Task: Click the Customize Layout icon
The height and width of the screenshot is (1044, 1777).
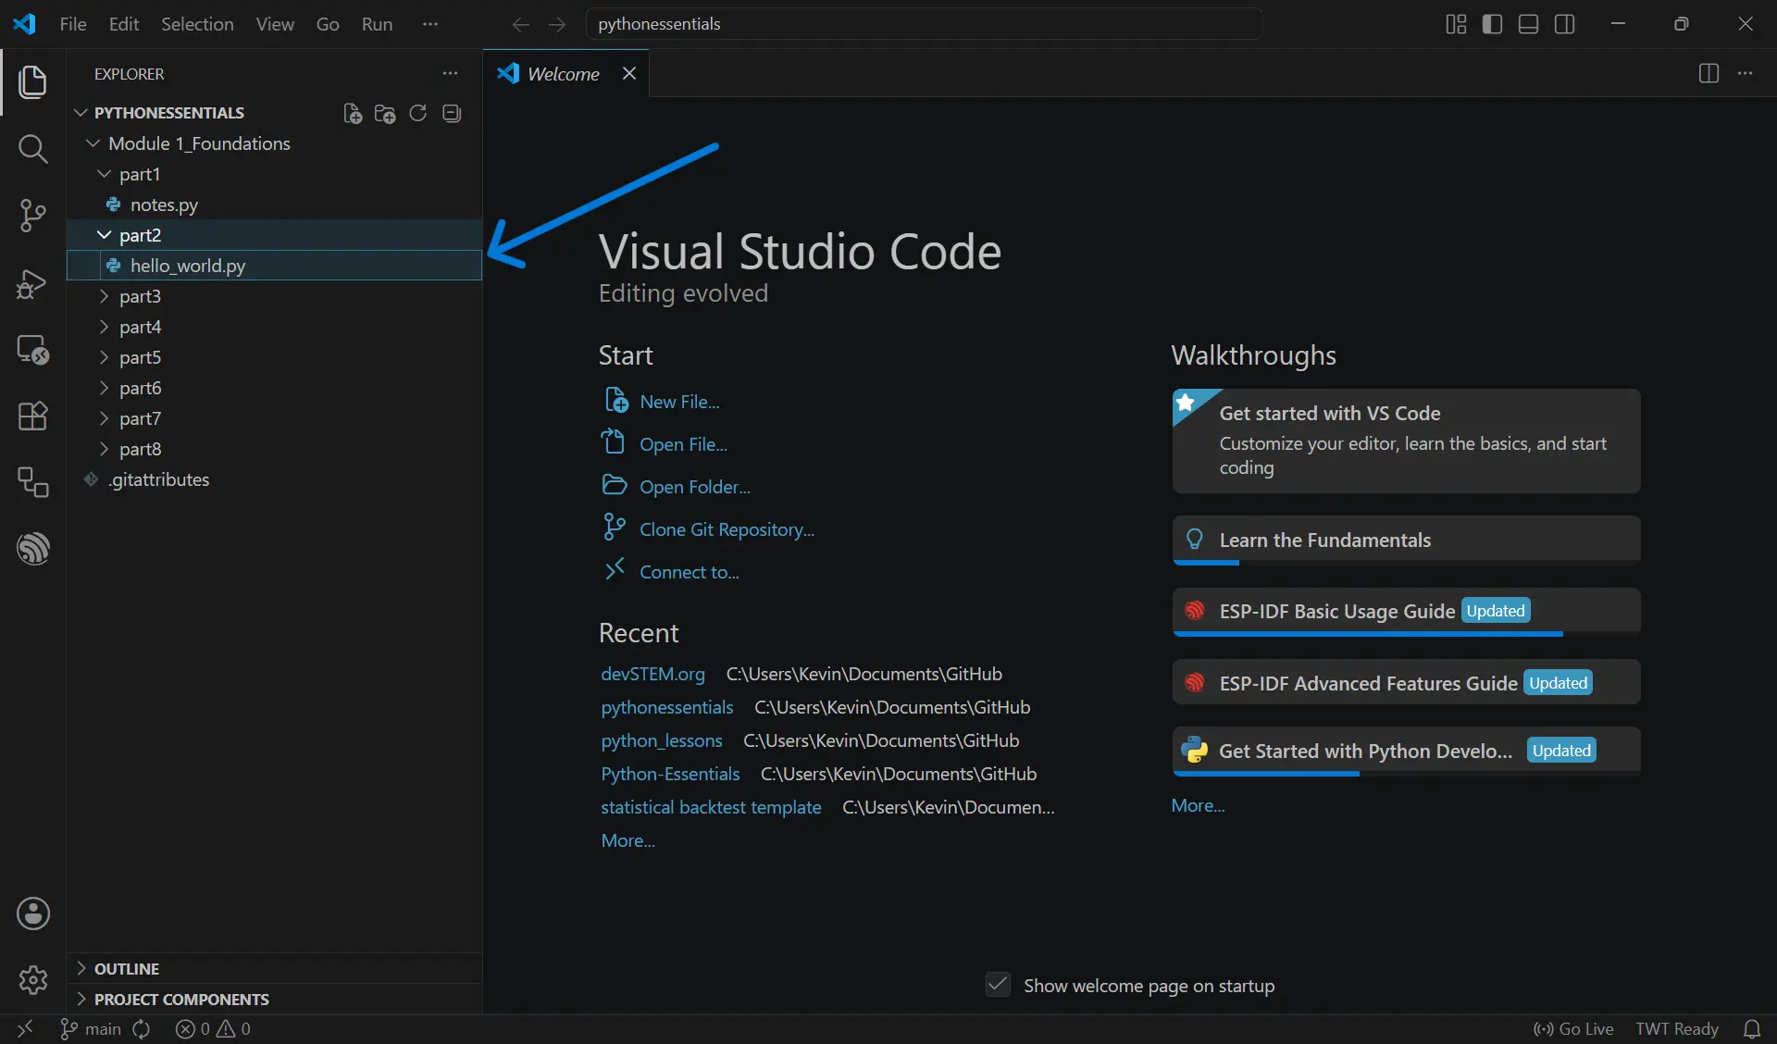Action: (1456, 24)
